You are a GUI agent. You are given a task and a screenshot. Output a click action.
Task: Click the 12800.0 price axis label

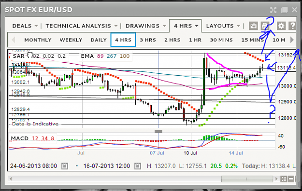[287, 118]
